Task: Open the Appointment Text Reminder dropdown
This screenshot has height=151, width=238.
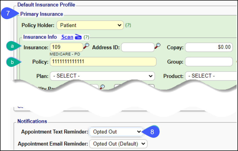Action: pos(116,132)
